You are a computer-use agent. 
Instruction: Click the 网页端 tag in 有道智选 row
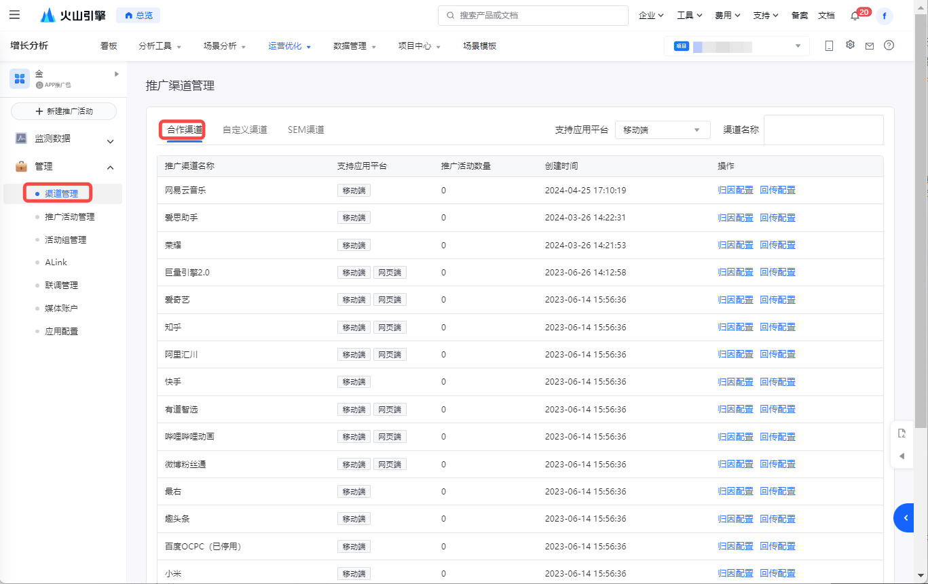pyautogui.click(x=390, y=410)
